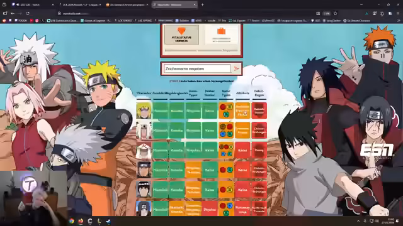Bookmark this page with the star icon

335,13
